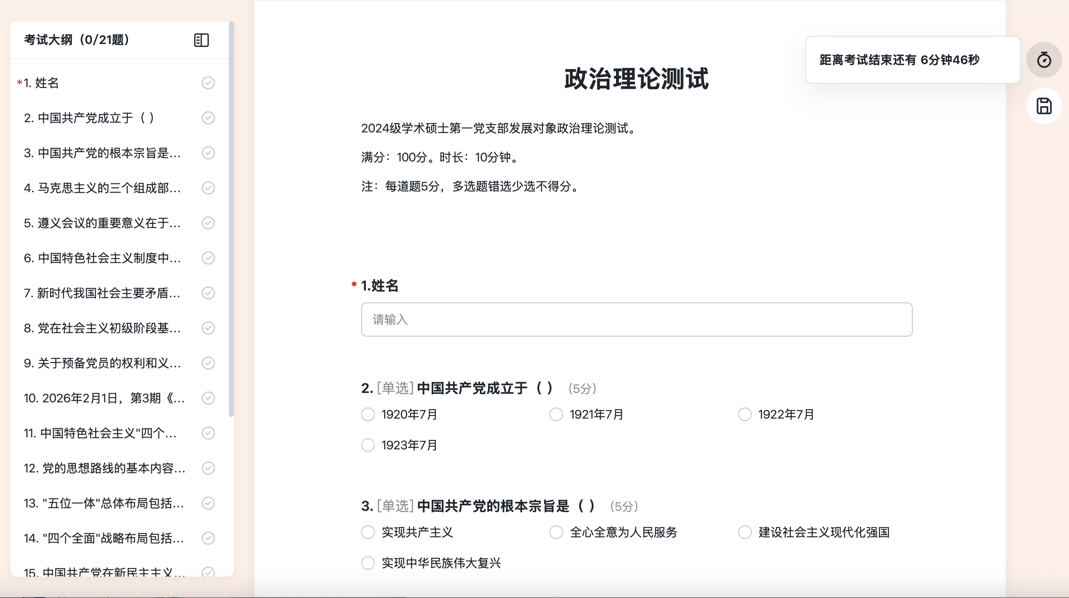1069x598 pixels.
Task: Click the stopwatch timer icon
Action: [1044, 60]
